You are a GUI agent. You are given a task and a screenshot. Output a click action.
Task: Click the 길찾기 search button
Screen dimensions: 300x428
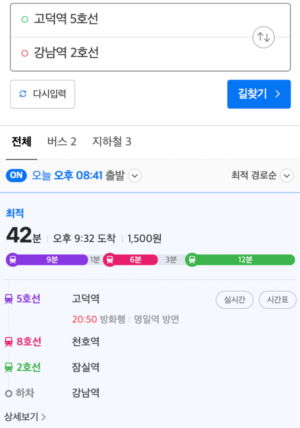pos(259,94)
